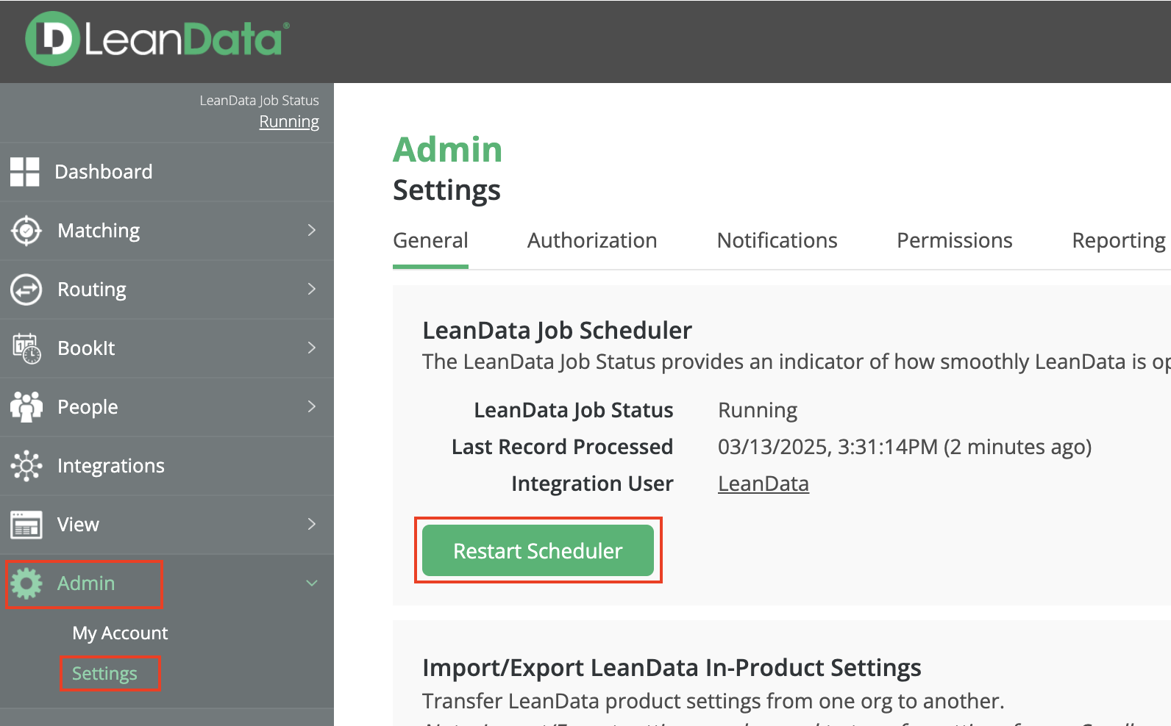Open My Account under Admin

tap(120, 633)
